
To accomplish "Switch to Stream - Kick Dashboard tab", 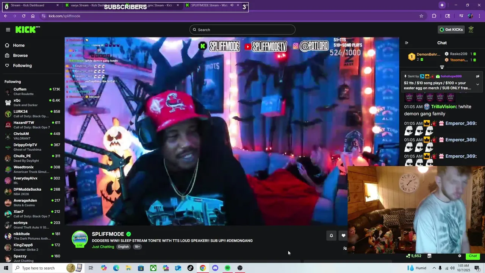I will point(32,5).
